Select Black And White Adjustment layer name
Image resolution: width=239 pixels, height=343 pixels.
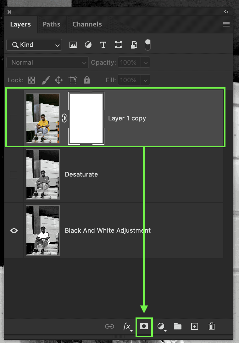click(108, 230)
